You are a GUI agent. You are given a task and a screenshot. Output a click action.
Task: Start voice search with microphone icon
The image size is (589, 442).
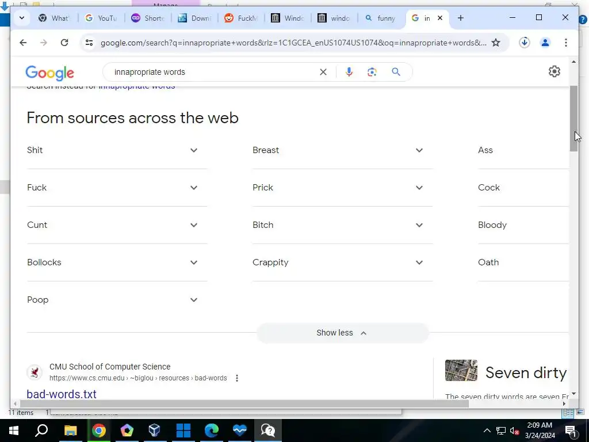(x=349, y=72)
